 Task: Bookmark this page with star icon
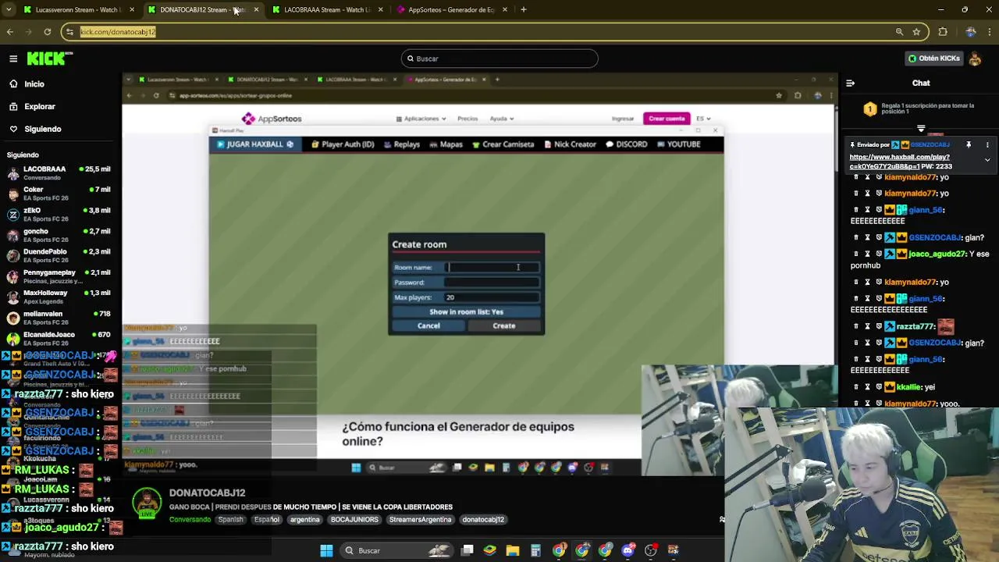pyautogui.click(x=916, y=32)
